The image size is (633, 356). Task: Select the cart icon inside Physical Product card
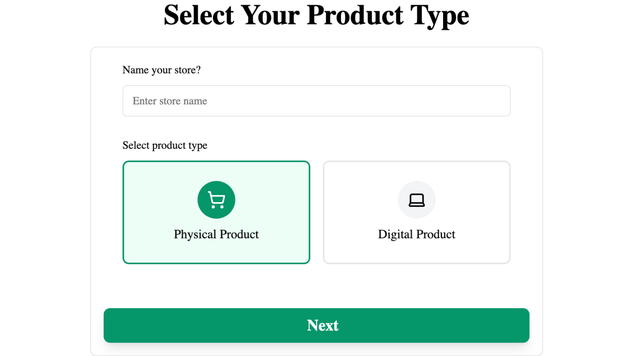point(216,200)
